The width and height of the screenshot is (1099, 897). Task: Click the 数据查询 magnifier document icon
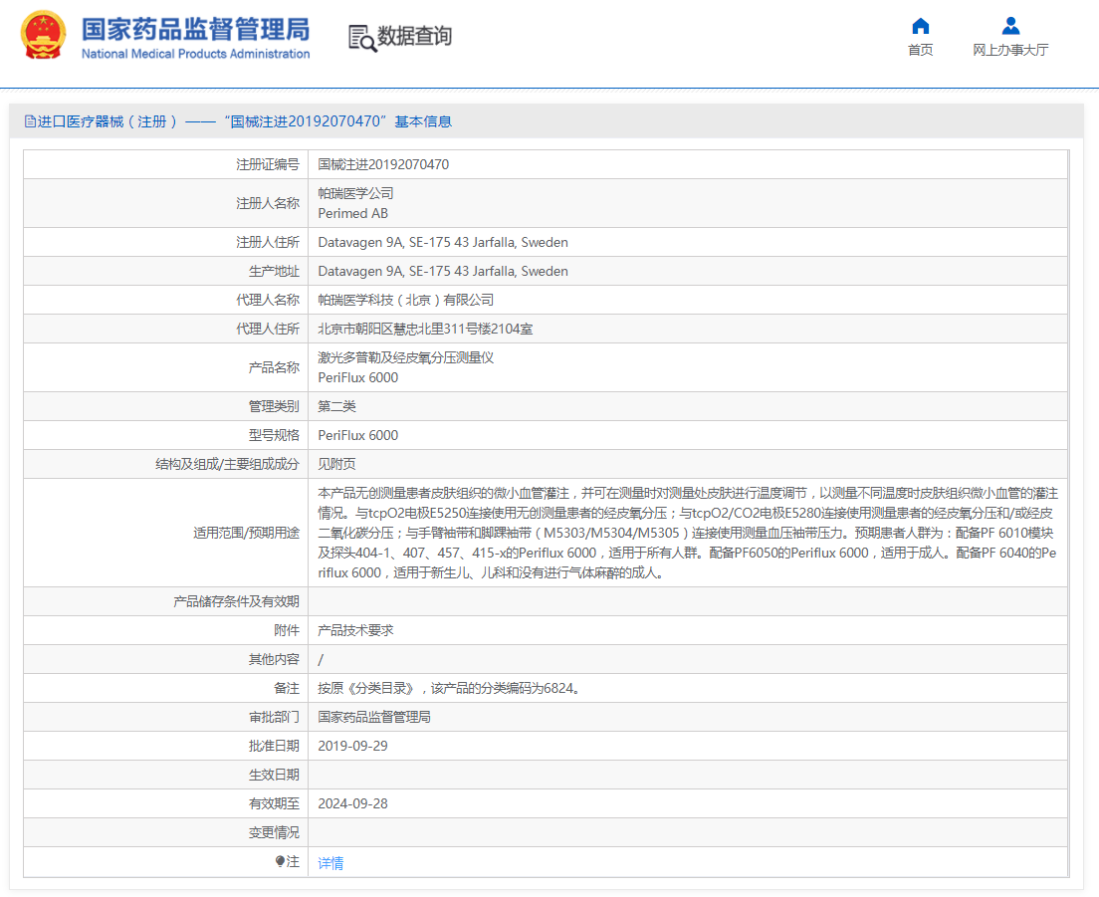361,38
